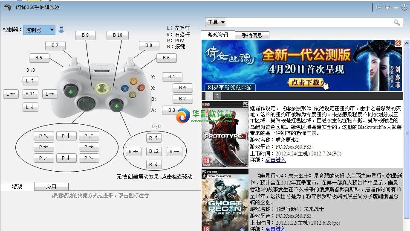Image resolution: width=410 pixels, height=231 pixels.
Task: Click the B 12 right stick button
Action: tap(154, 151)
